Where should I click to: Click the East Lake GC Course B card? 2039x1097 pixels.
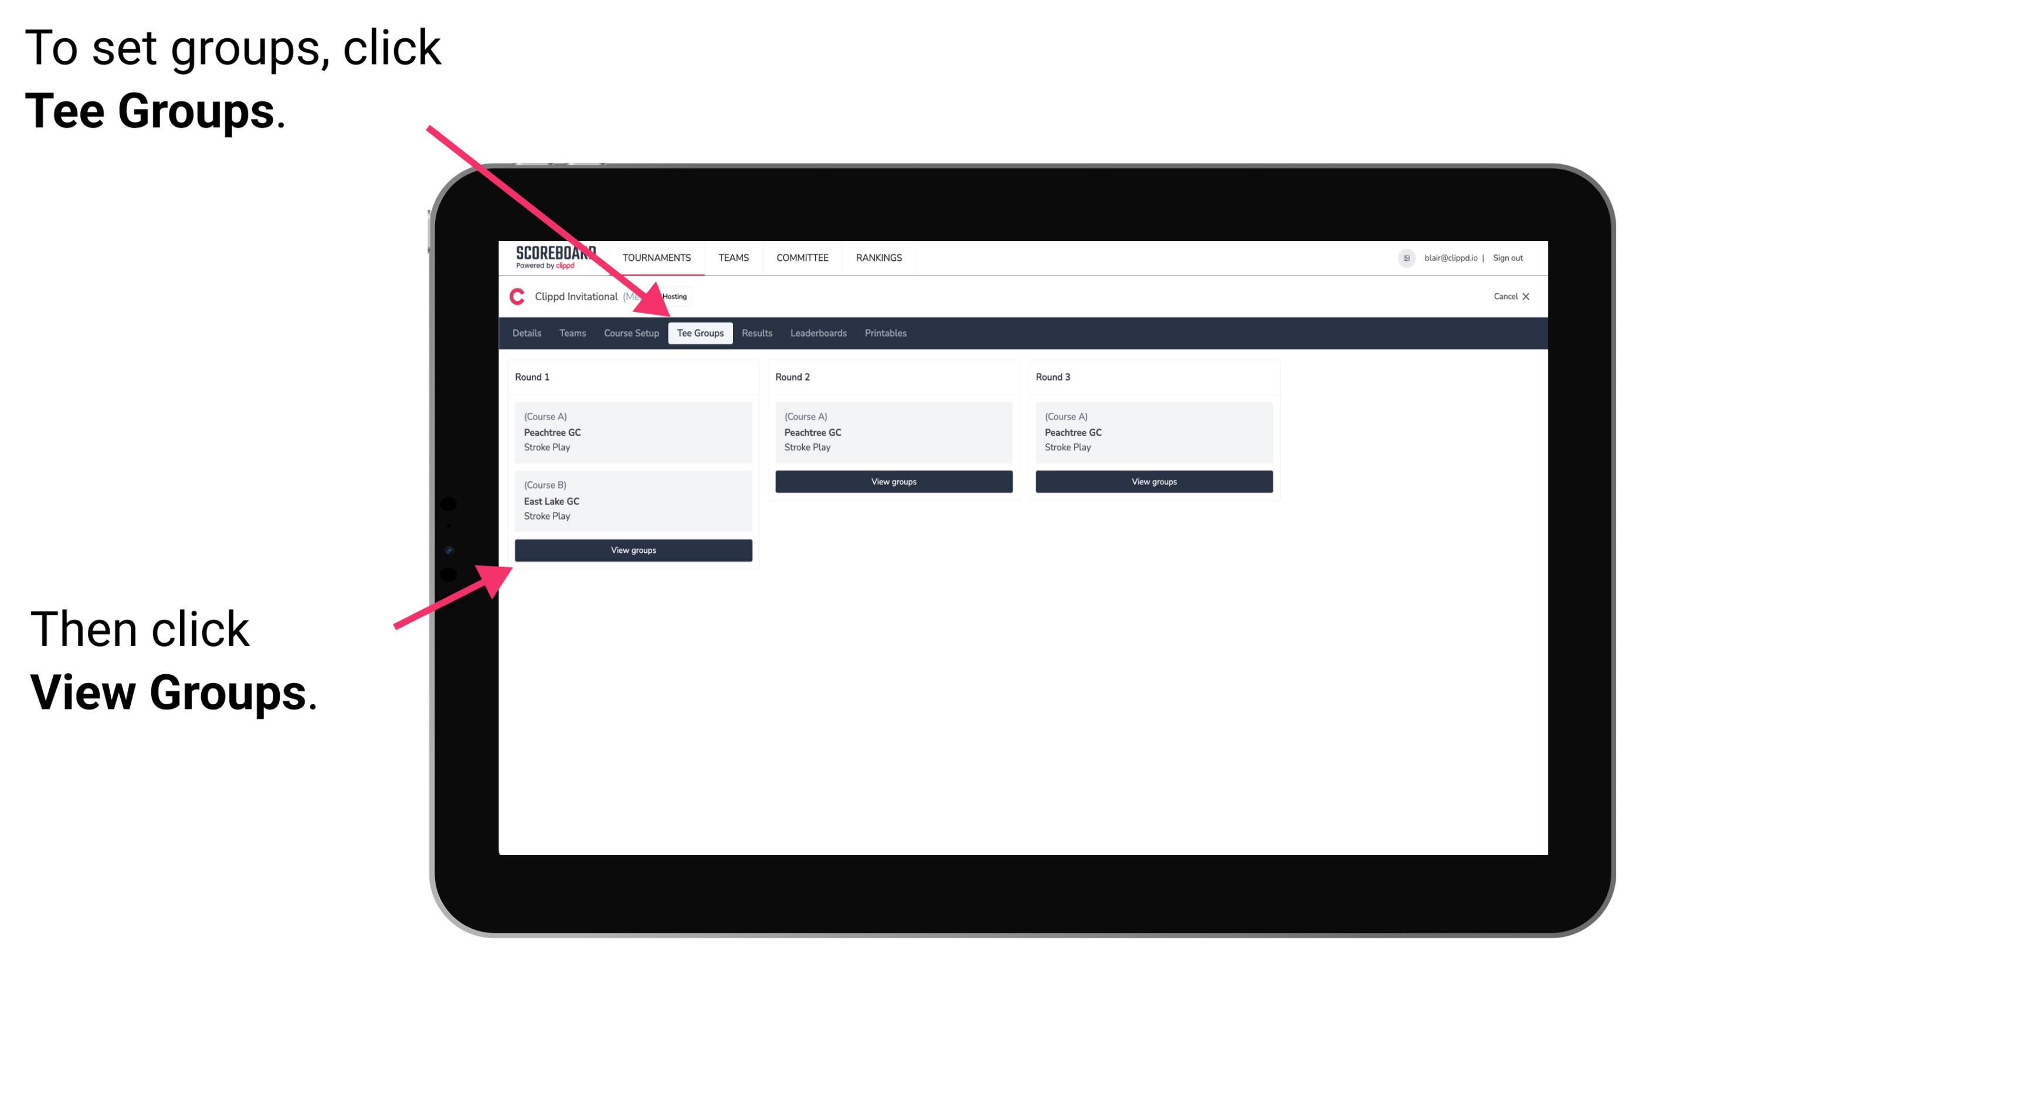coord(632,501)
